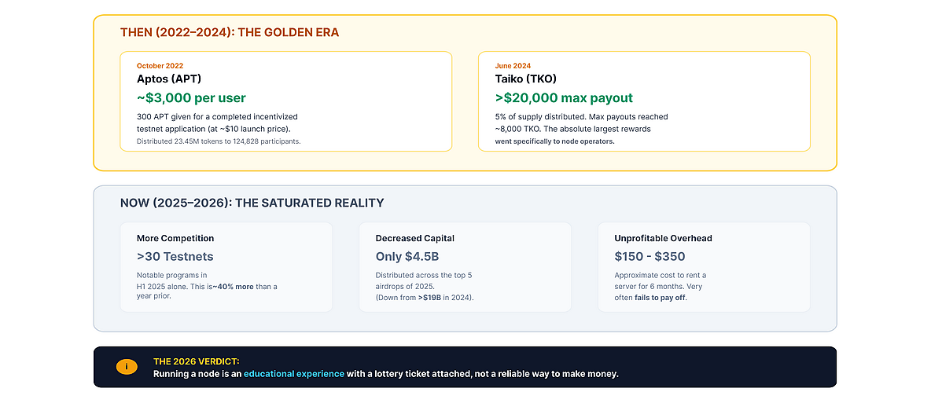The image size is (931, 403).
Task: Click the Unprofitable Overhead card heading
Action: (x=663, y=238)
